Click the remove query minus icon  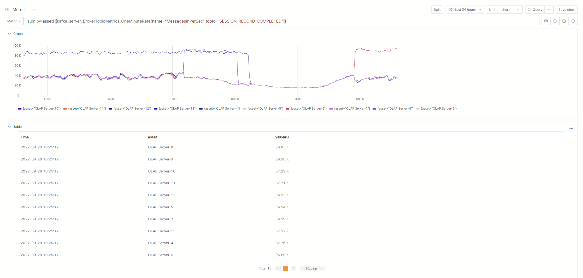573,21
